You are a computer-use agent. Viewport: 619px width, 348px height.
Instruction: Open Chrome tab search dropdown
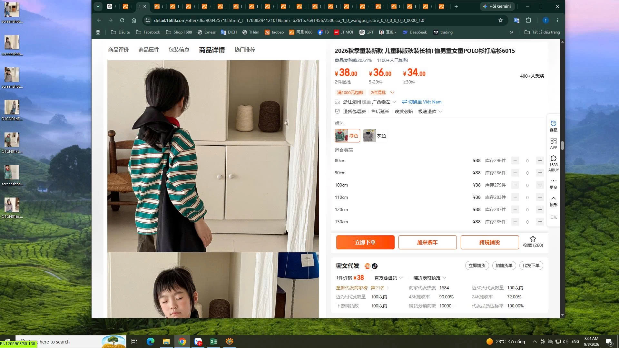tap(98, 6)
